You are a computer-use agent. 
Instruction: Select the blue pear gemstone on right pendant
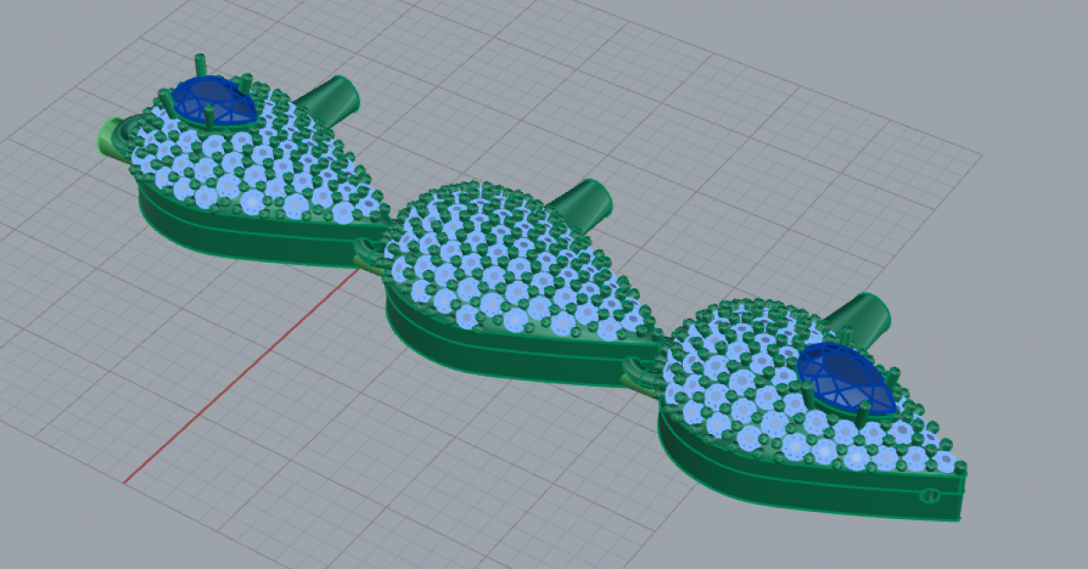point(845,373)
